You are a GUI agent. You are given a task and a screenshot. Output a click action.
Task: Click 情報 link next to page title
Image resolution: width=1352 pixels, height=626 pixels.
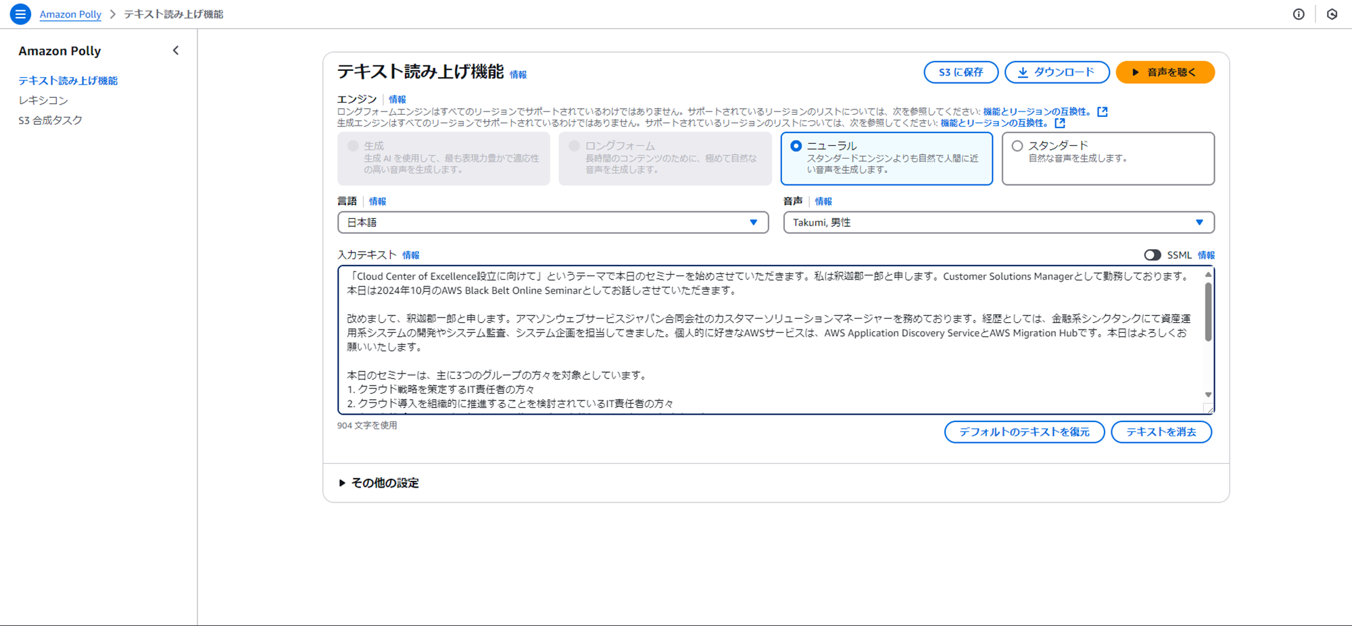click(518, 75)
